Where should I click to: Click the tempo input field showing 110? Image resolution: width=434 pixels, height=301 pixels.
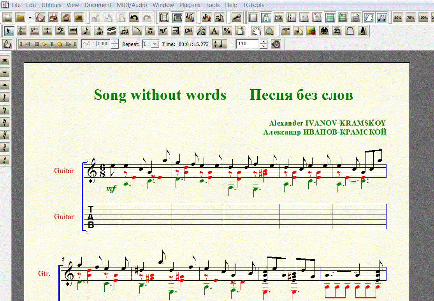[248, 44]
